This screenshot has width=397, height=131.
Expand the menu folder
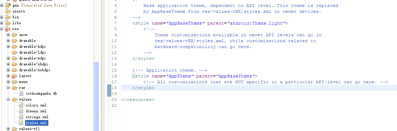tap(8, 82)
